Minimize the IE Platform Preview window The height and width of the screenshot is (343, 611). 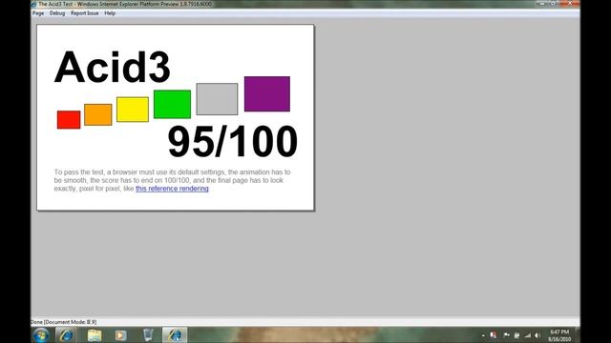tap(541, 3)
